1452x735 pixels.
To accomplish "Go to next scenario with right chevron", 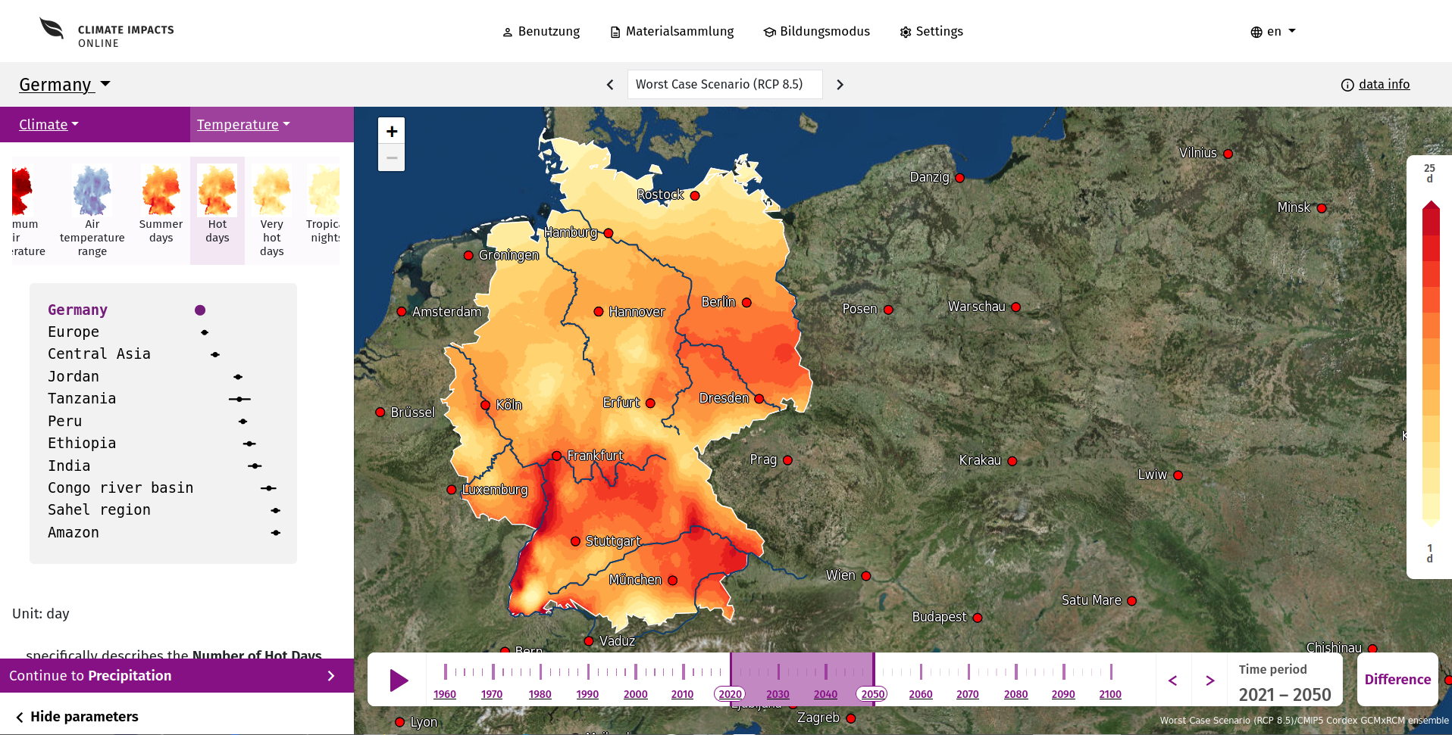I will 840,85.
